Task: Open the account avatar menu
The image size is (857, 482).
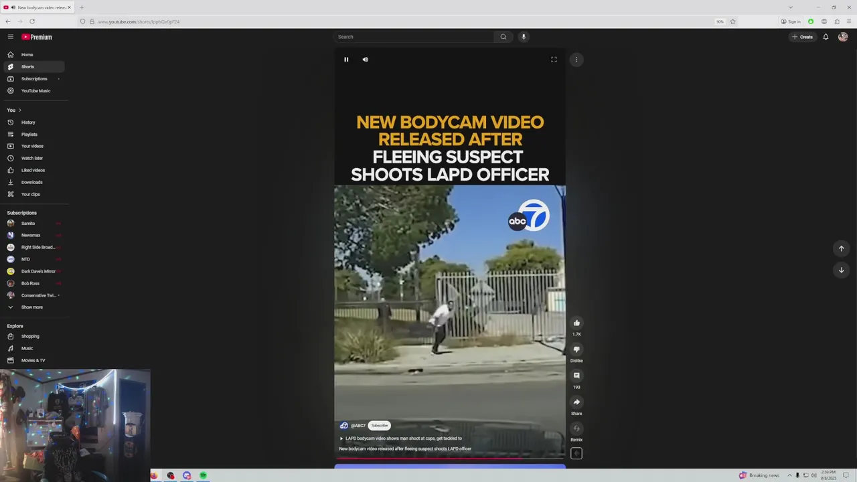Action: (843, 37)
